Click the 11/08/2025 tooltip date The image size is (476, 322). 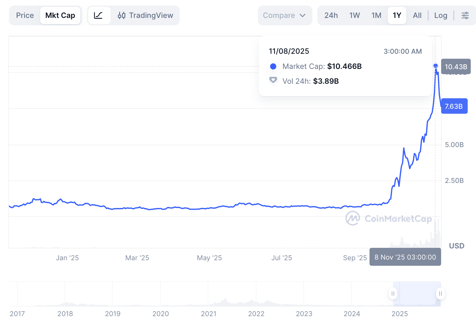pos(289,51)
